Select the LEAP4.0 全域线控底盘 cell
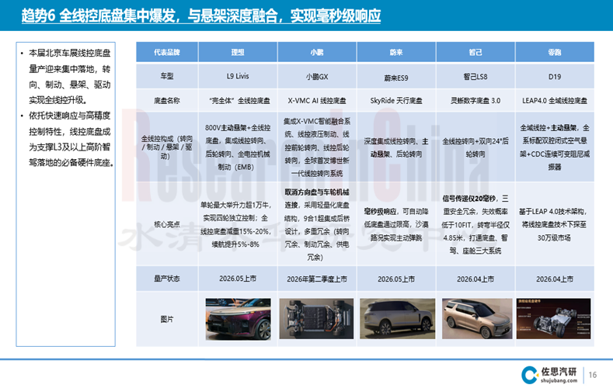 (x=555, y=100)
